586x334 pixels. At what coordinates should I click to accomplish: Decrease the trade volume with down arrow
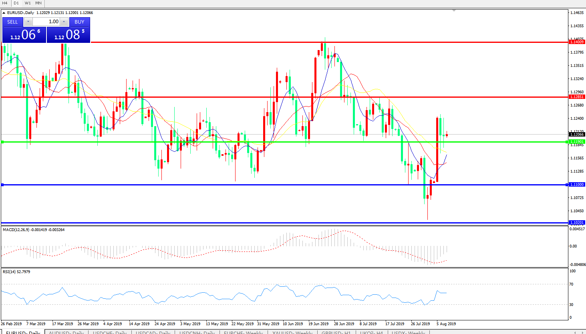(x=28, y=22)
